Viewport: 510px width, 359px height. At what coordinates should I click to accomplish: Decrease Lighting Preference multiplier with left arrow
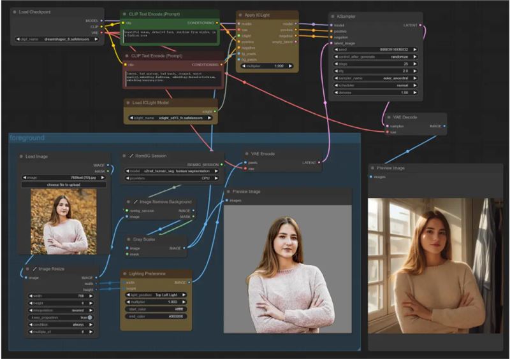click(x=127, y=302)
